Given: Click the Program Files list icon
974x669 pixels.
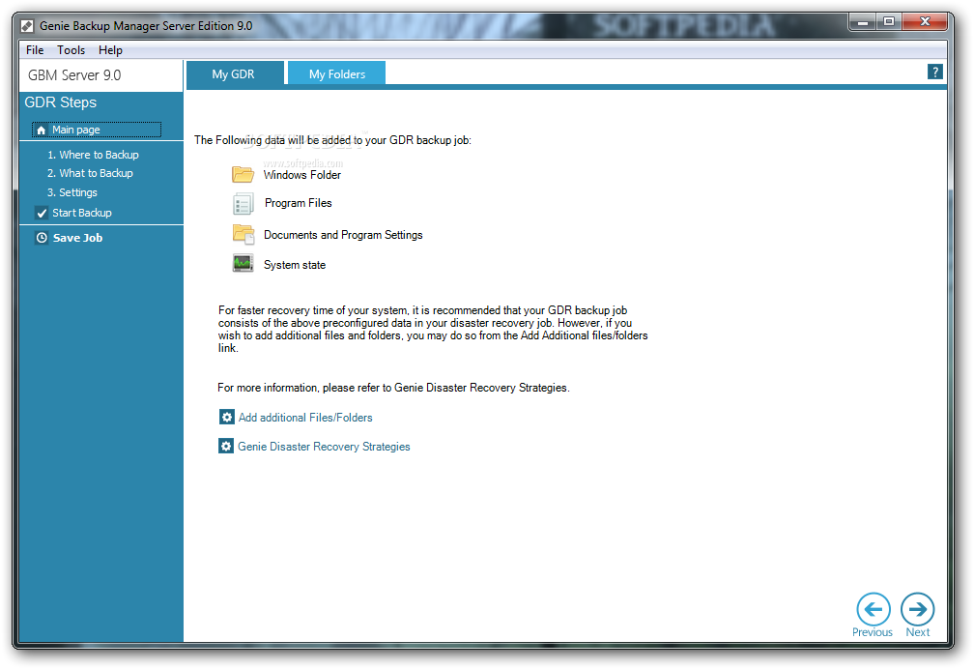Looking at the screenshot, I should [x=243, y=203].
